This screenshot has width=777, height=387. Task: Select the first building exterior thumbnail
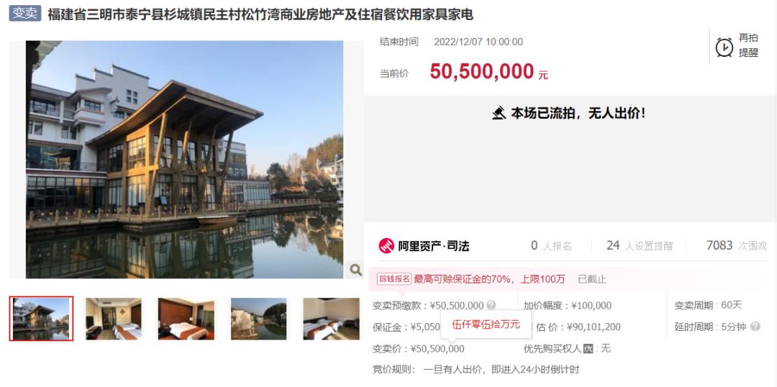[x=41, y=319]
